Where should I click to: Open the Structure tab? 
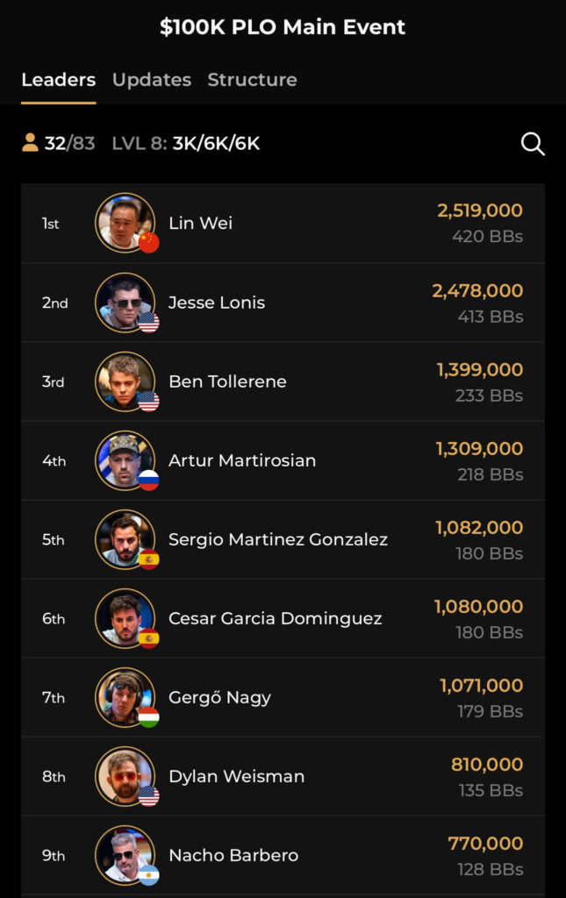[x=252, y=80]
